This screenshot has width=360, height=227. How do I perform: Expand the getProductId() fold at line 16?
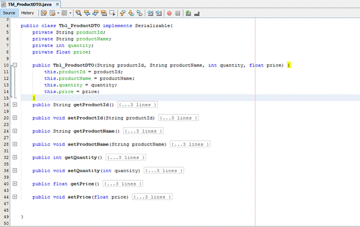click(14, 105)
